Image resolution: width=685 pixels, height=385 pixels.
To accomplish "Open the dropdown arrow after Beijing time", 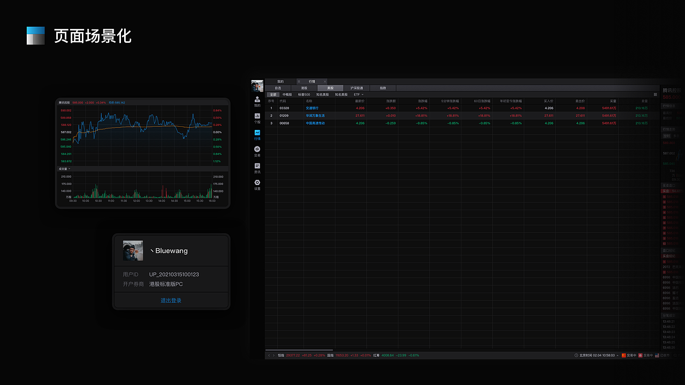I will 618,355.
